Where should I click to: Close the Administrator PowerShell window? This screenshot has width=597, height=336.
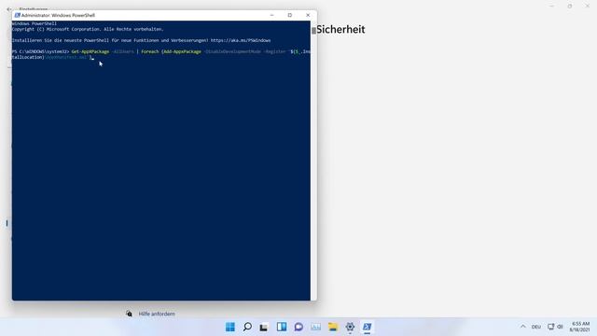(x=308, y=15)
